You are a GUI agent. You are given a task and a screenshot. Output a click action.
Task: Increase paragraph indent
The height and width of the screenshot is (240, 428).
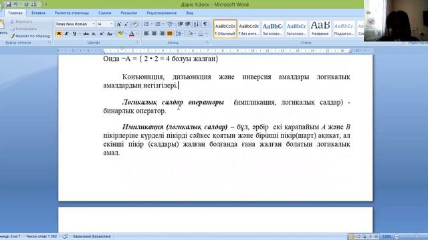click(188, 24)
